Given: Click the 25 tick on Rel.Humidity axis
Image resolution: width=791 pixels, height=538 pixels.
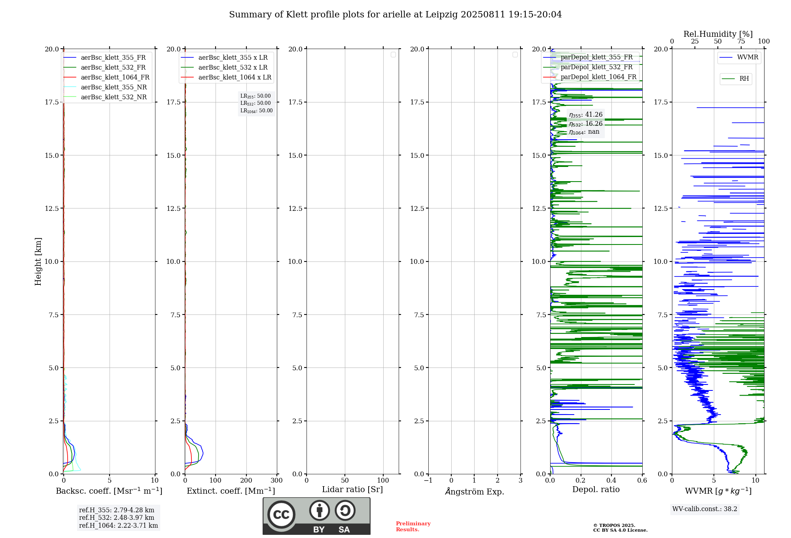Looking at the screenshot, I should coord(695,42).
